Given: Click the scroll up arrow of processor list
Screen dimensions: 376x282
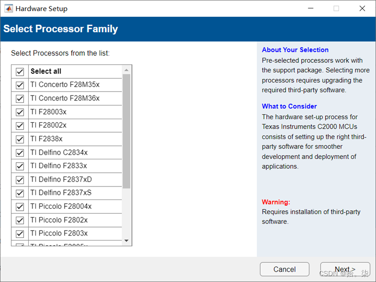Looking at the screenshot, I should point(126,70).
